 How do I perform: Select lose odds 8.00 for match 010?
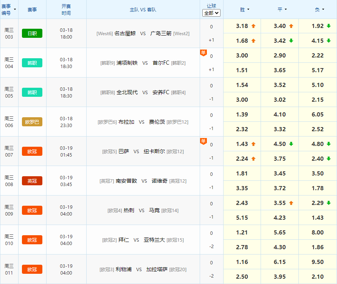tap(318, 233)
